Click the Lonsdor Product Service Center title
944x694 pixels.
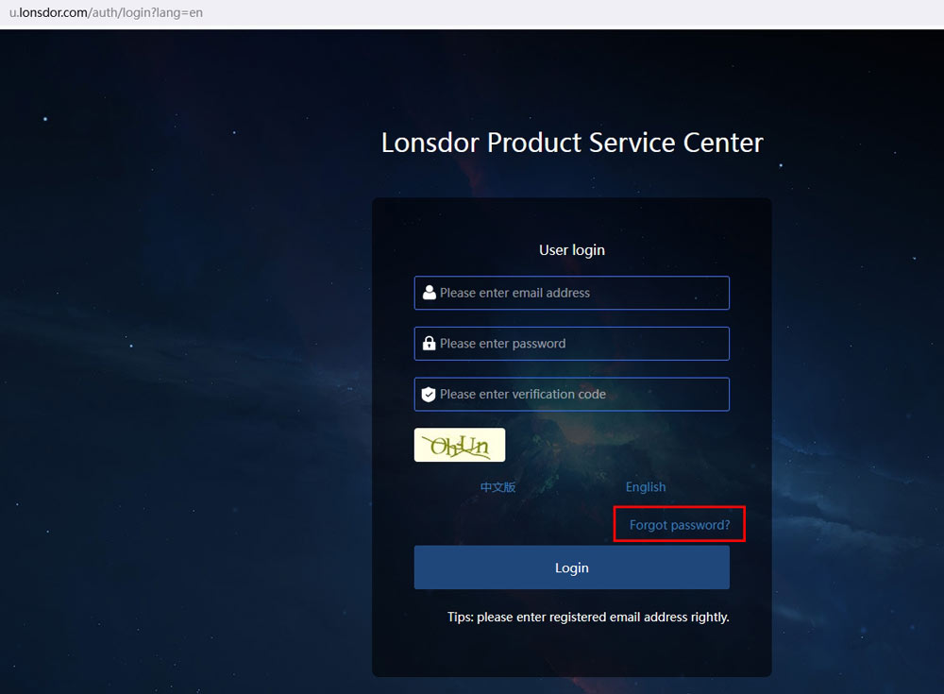[572, 143]
